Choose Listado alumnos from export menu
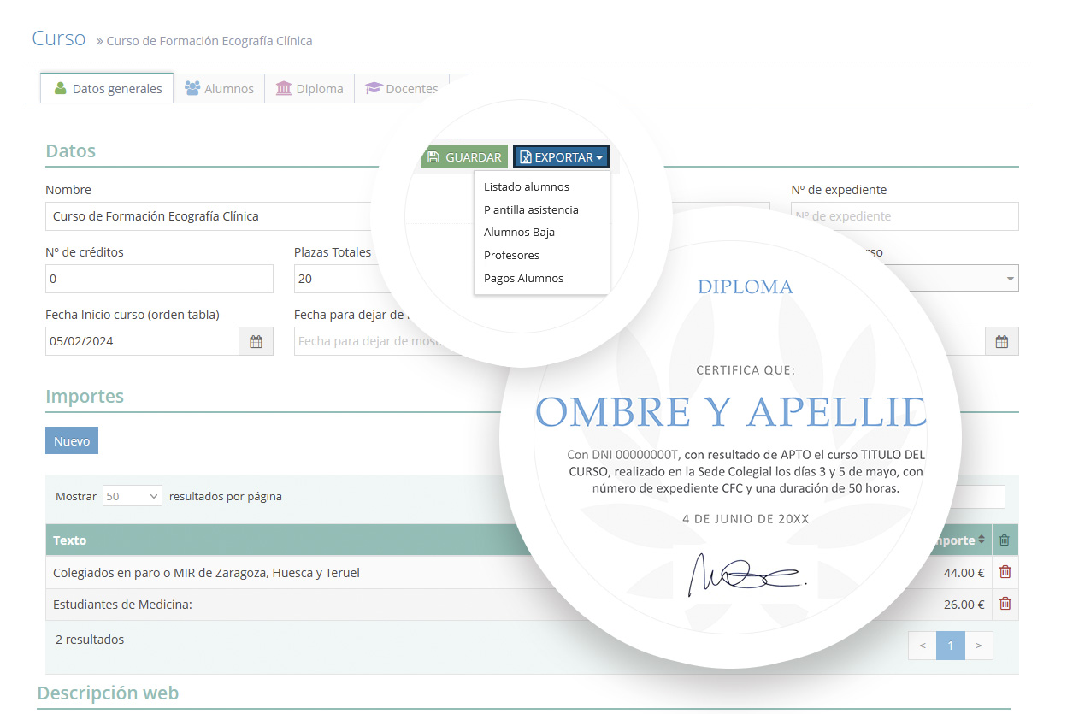Viewport: 1067px width, 714px height. coord(527,186)
